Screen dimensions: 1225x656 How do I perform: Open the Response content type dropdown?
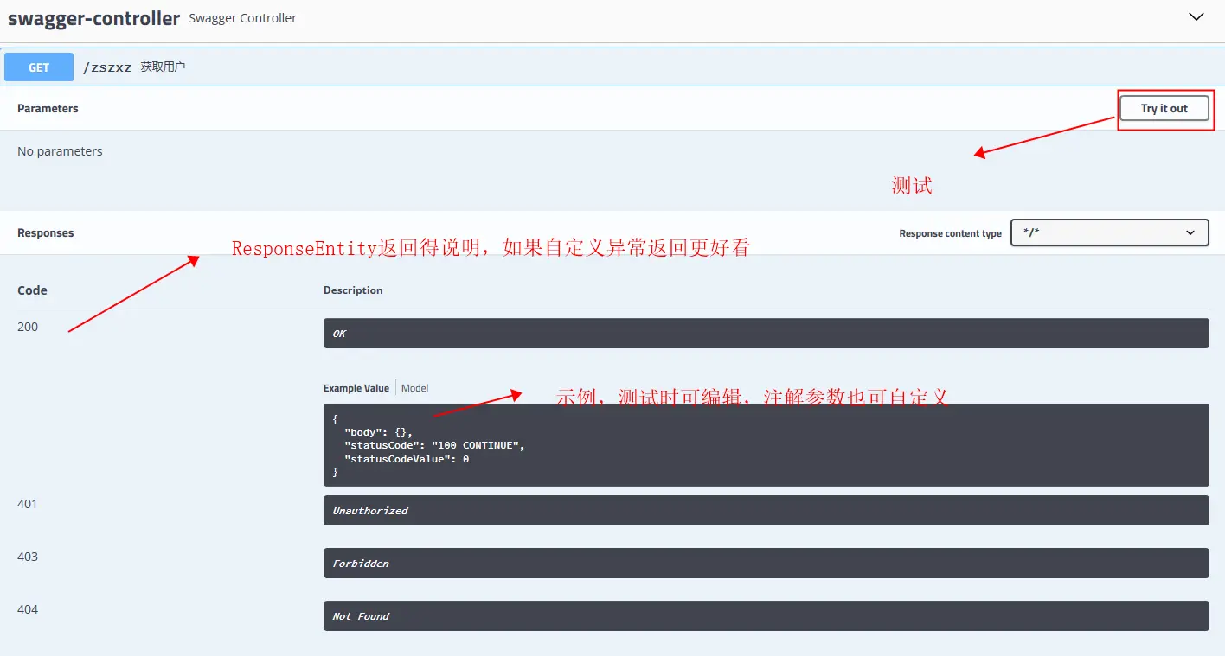pyautogui.click(x=1110, y=232)
